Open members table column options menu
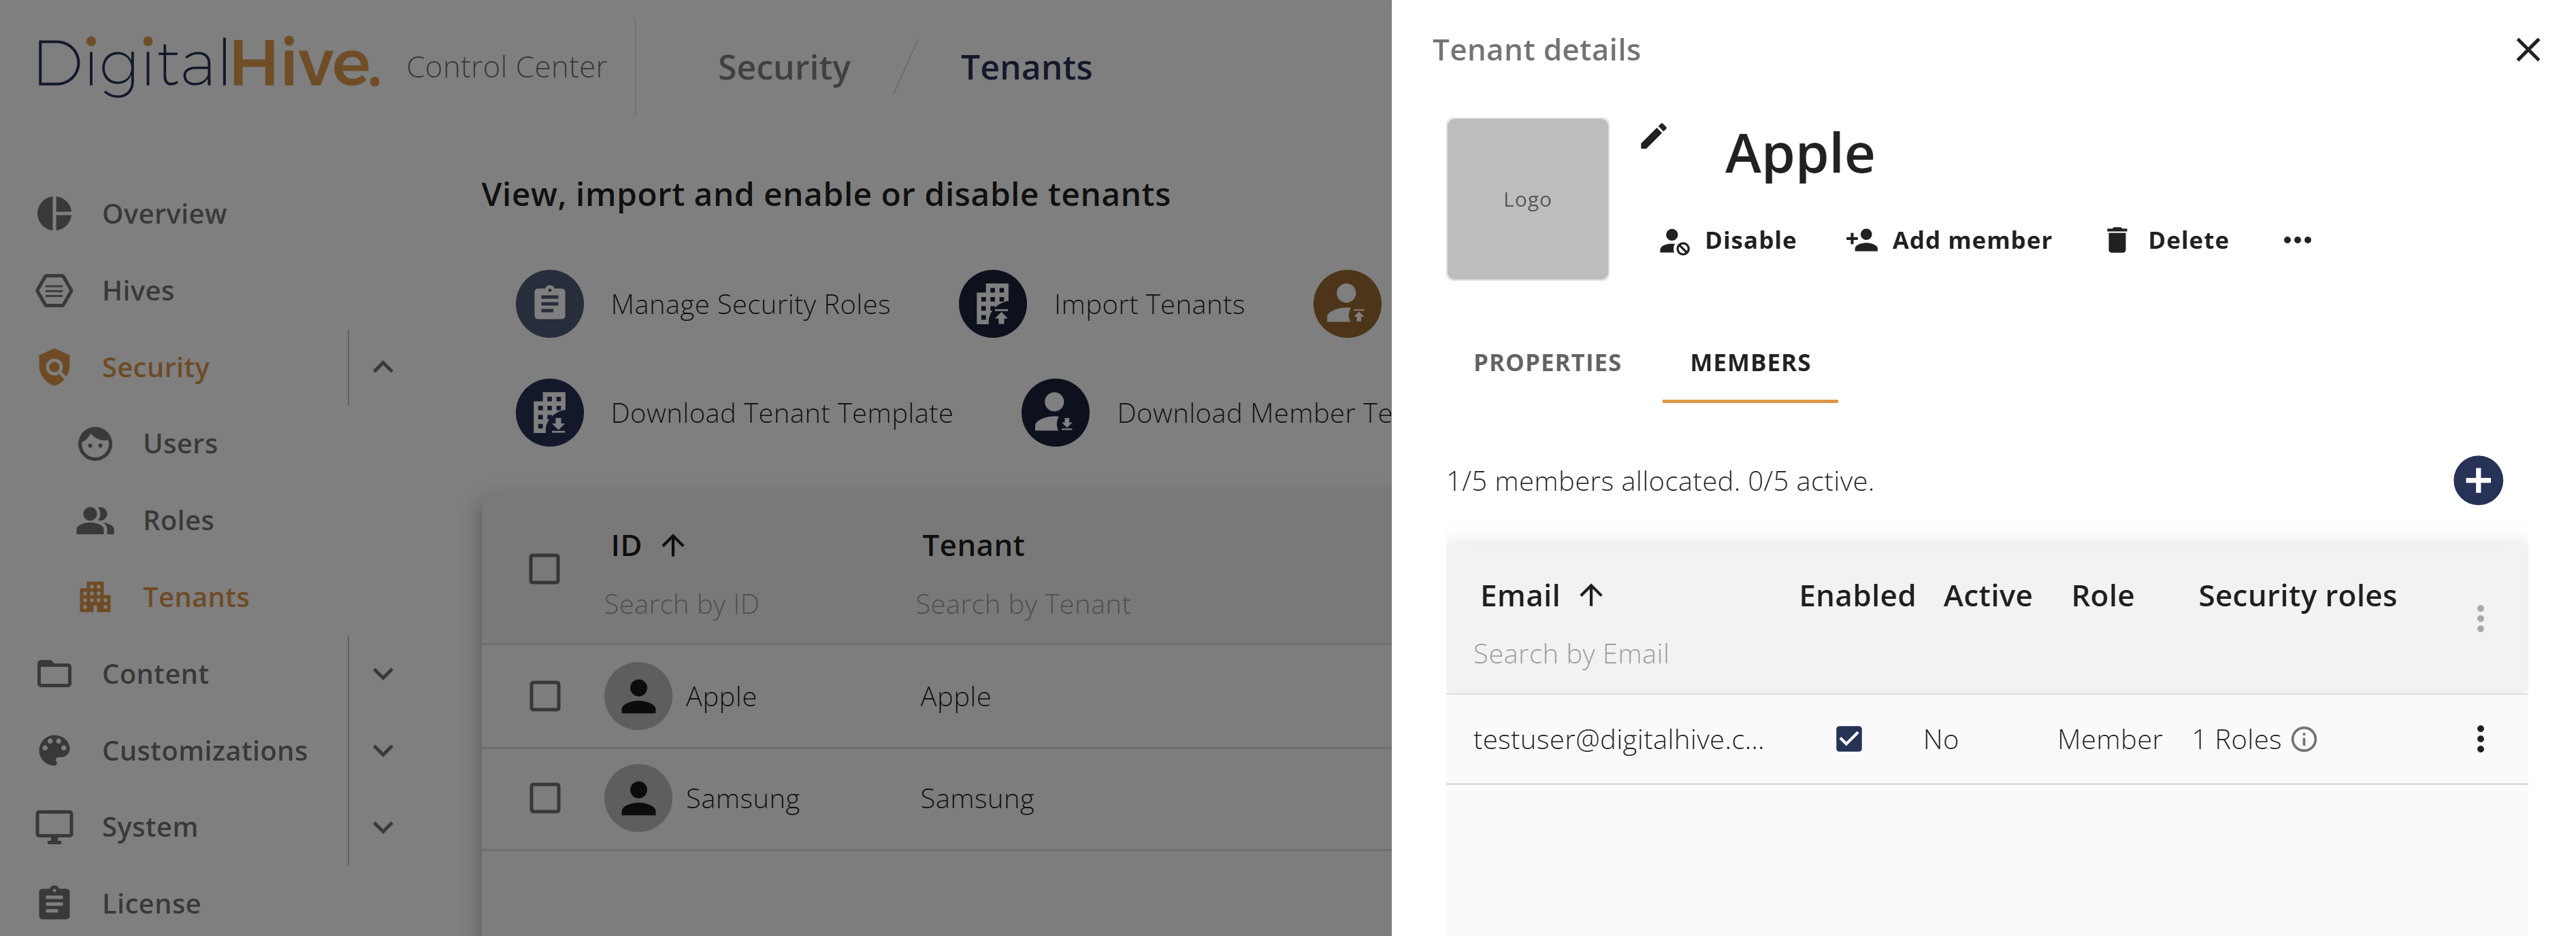2576x936 pixels. [2479, 619]
